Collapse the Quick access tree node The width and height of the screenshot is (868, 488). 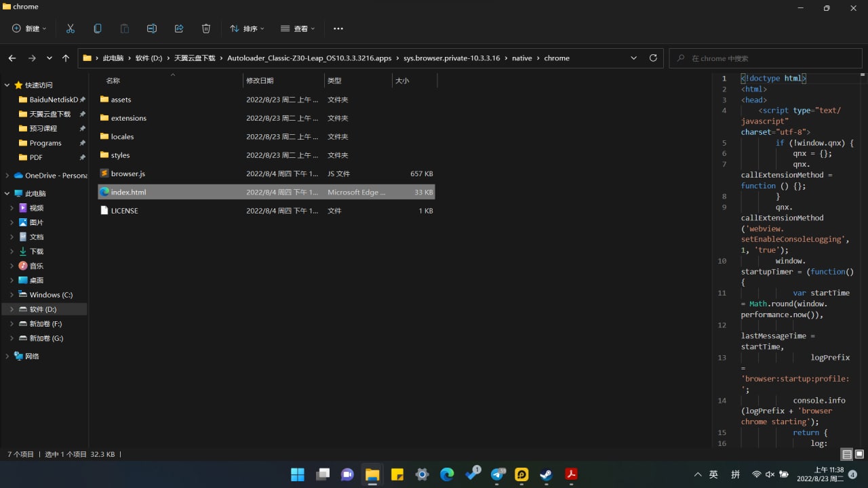pos(7,85)
